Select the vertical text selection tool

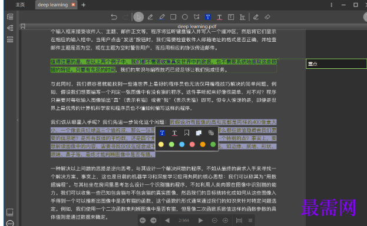tap(242, 17)
